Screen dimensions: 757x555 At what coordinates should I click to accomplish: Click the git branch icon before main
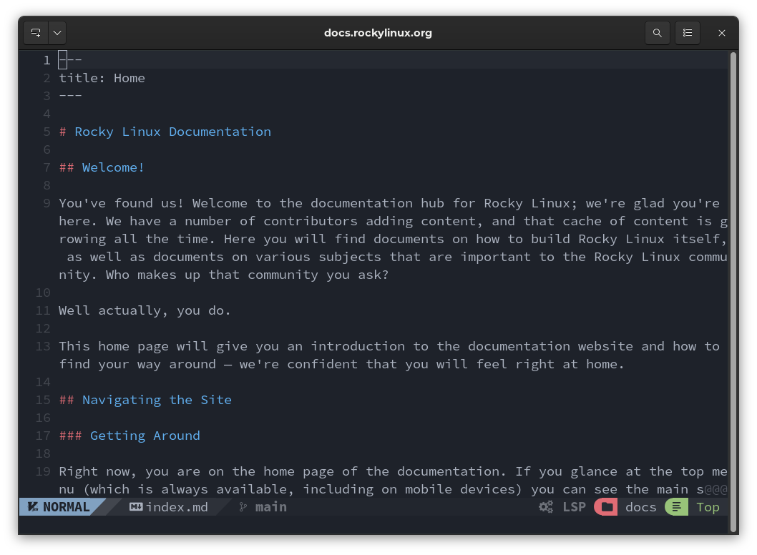click(243, 507)
